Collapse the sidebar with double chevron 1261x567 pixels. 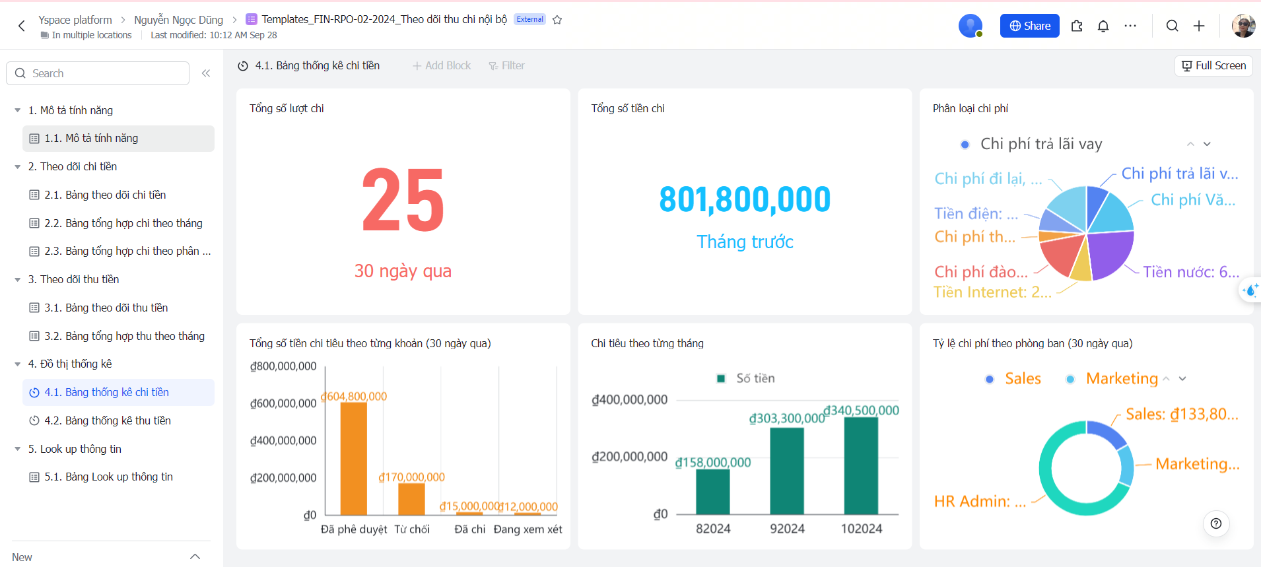point(206,73)
